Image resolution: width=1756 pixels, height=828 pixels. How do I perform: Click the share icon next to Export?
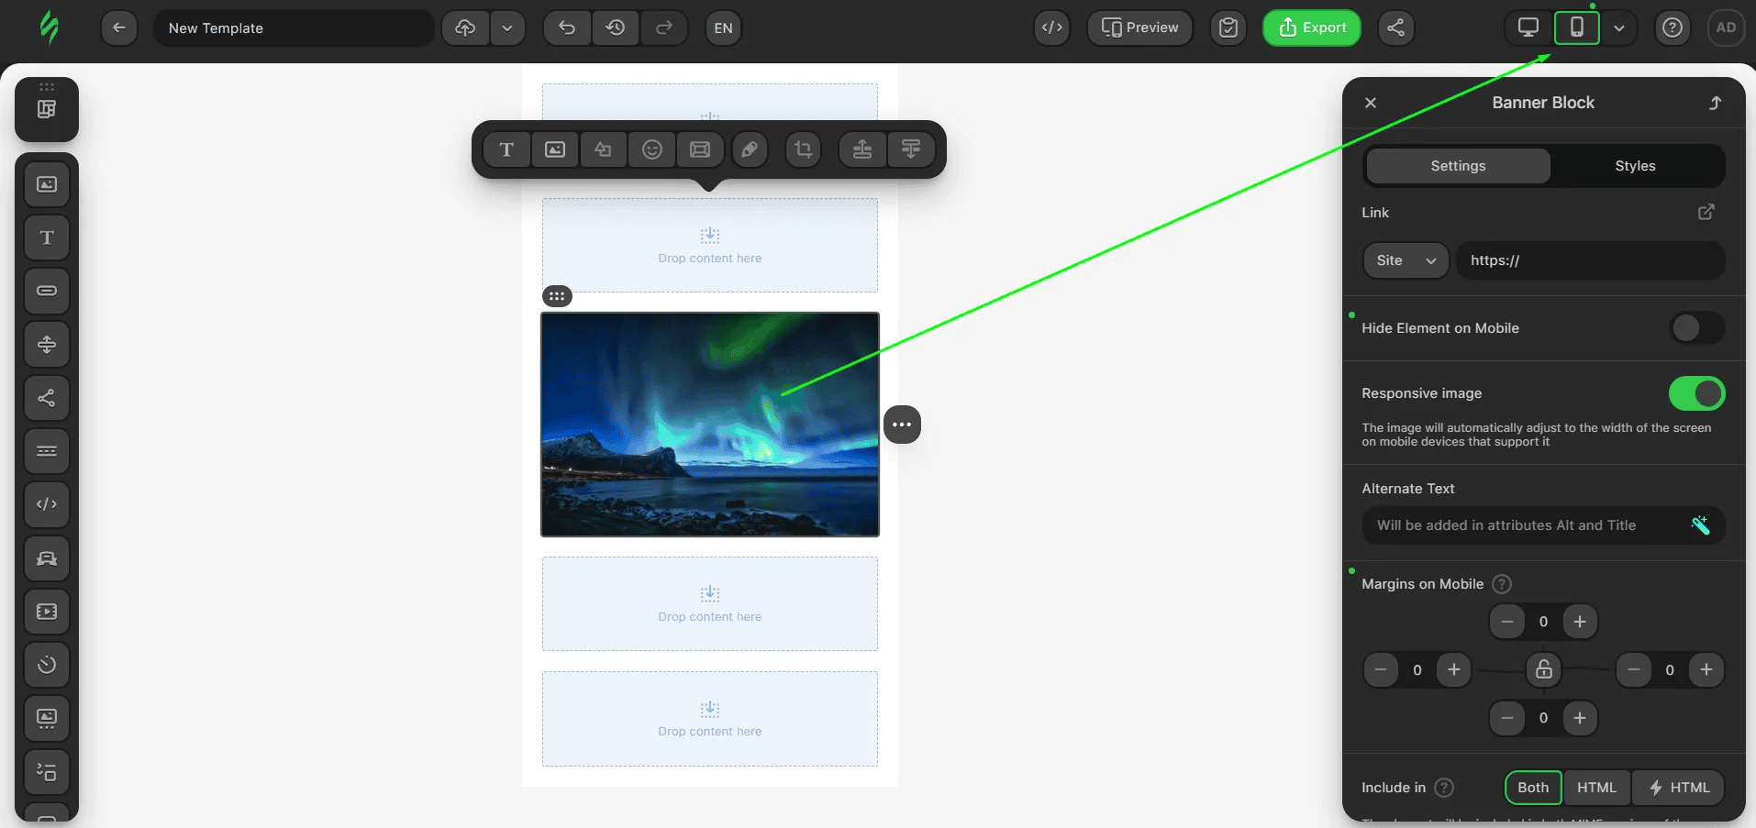click(x=1395, y=28)
